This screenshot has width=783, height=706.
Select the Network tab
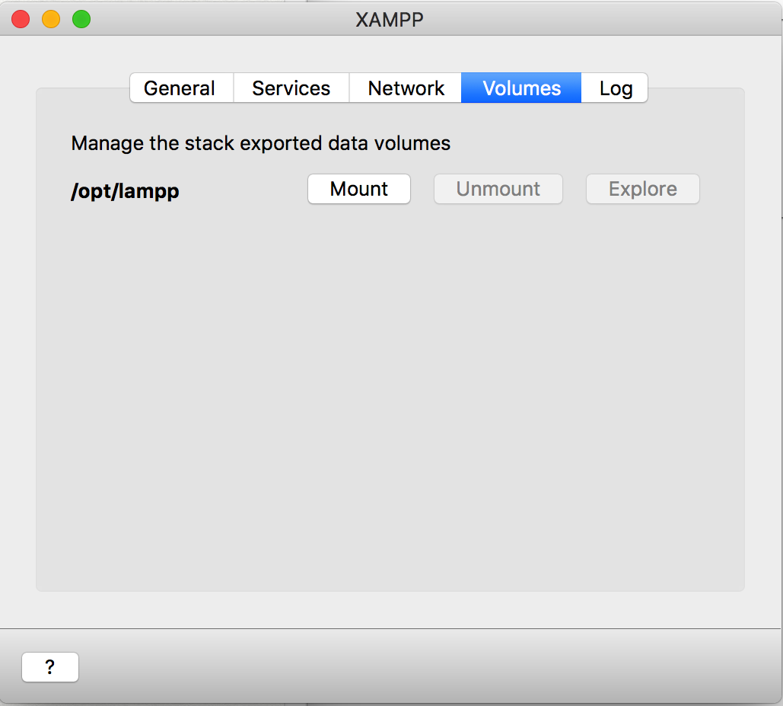(405, 88)
